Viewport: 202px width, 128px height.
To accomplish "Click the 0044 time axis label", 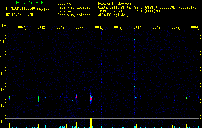I will pyautogui.click(x=80, y=28).
